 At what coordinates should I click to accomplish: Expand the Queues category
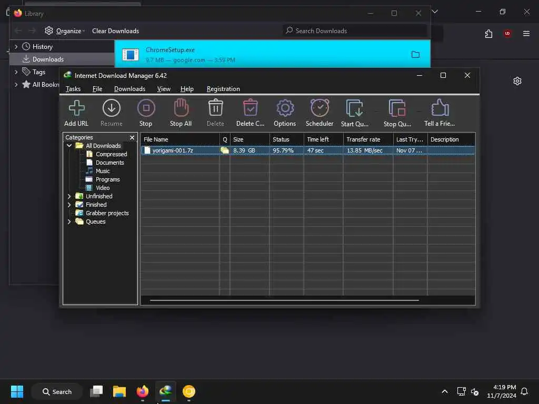coord(69,221)
